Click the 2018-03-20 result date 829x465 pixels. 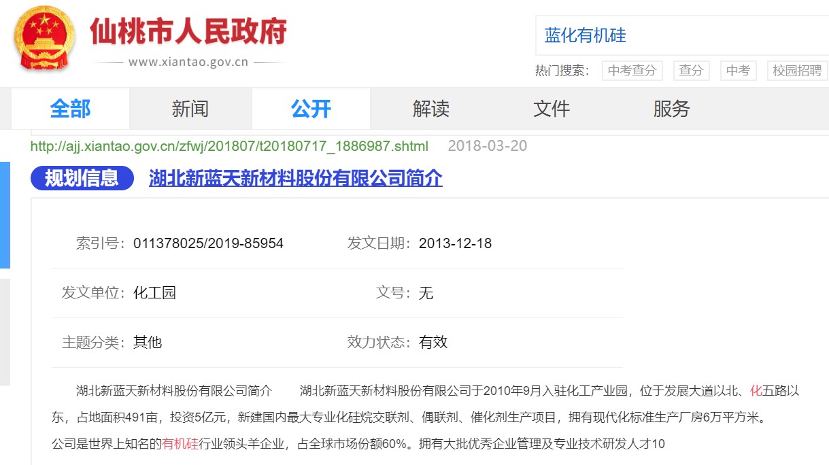pos(488,146)
